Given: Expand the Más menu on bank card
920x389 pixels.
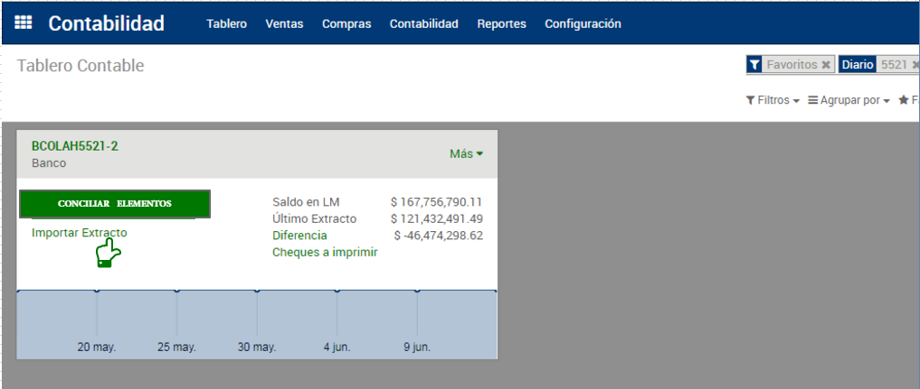Looking at the screenshot, I should click(x=466, y=153).
